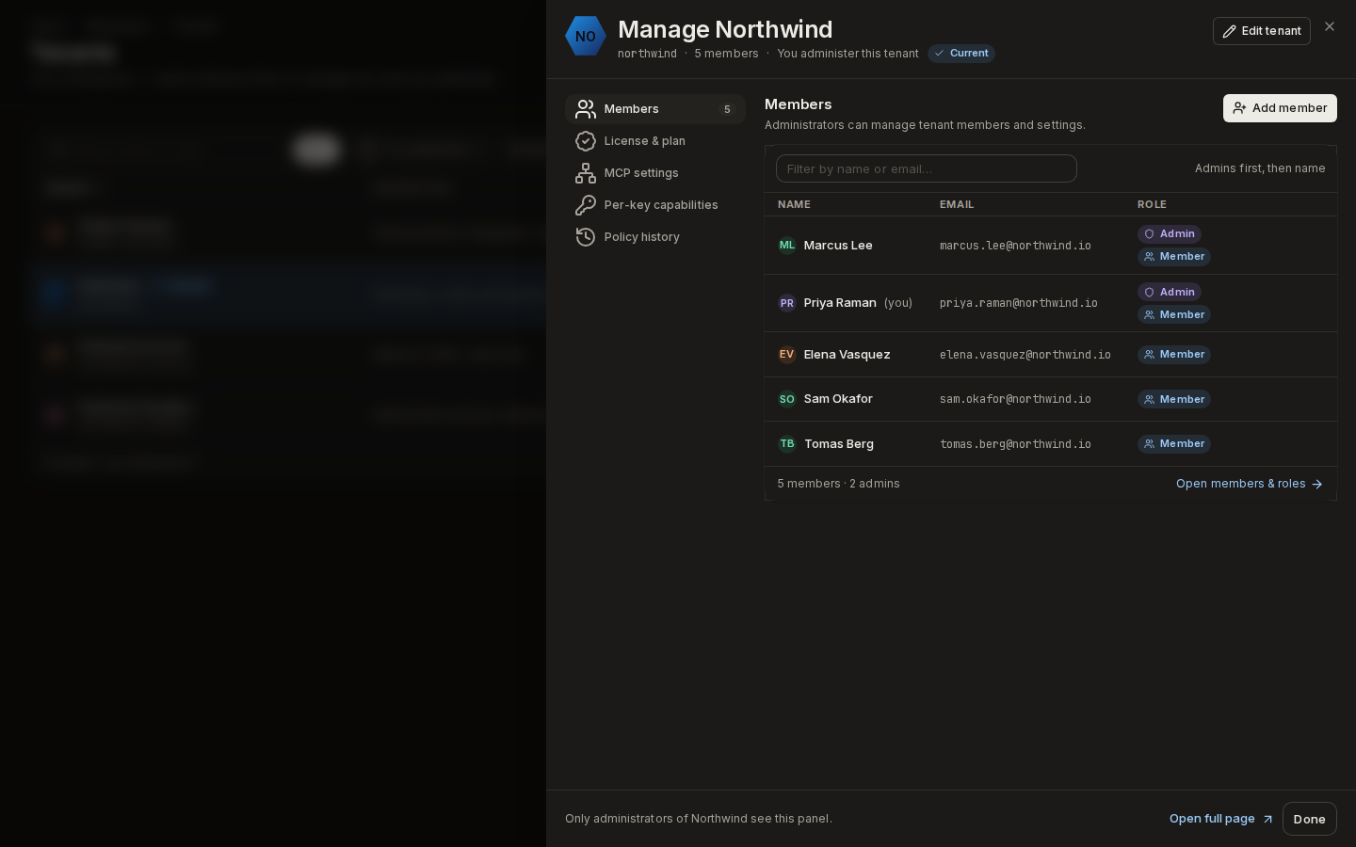Click the arrow after Open members & roles
1356x847 pixels.
pyautogui.click(x=1317, y=484)
